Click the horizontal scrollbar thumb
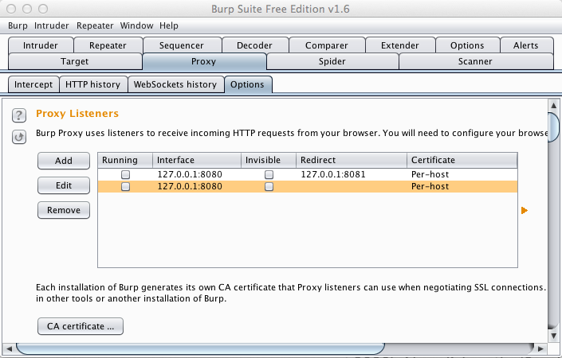This screenshot has width=562, height=358. click(200, 348)
